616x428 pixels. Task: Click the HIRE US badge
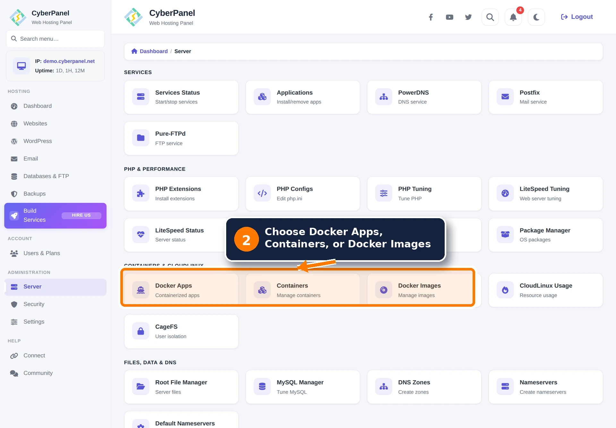[x=81, y=215]
